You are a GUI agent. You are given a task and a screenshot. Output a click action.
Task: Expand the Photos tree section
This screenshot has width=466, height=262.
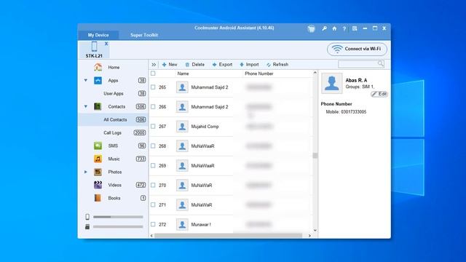pyautogui.click(x=86, y=172)
